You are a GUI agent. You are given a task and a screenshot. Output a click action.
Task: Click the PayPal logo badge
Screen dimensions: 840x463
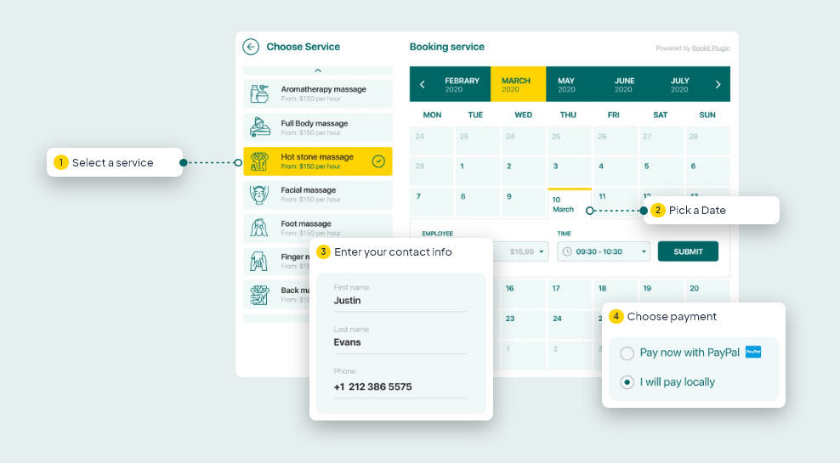click(x=753, y=352)
